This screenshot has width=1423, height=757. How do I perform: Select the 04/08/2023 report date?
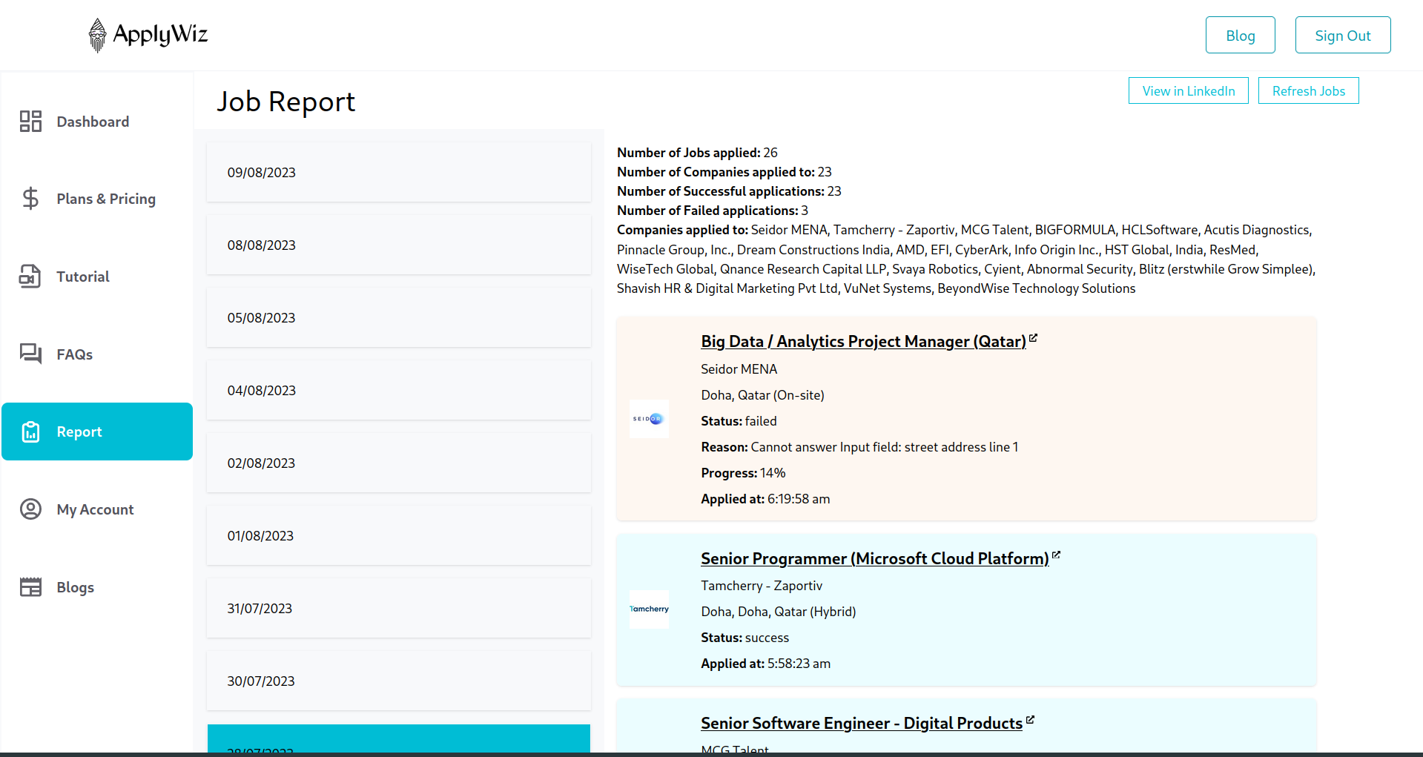coord(399,390)
